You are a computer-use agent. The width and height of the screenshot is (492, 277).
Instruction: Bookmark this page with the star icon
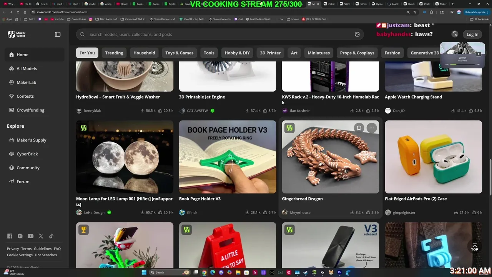pyautogui.click(x=414, y=12)
